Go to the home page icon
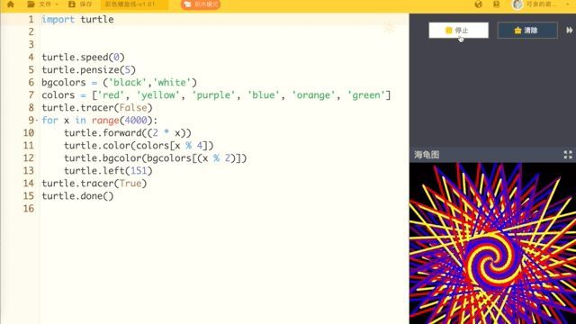Image resolution: width=576 pixels, height=324 pixels. (11, 4)
